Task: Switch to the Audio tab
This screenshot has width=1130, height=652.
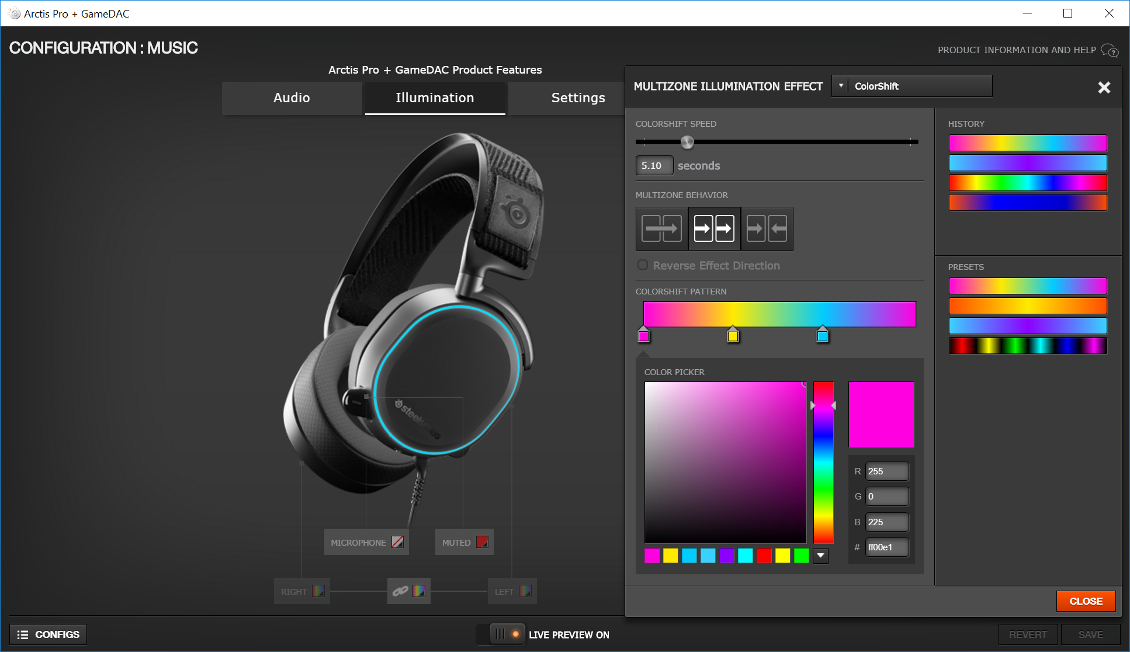Action: pyautogui.click(x=293, y=98)
